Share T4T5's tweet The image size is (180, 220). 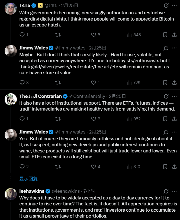click(x=174, y=35)
